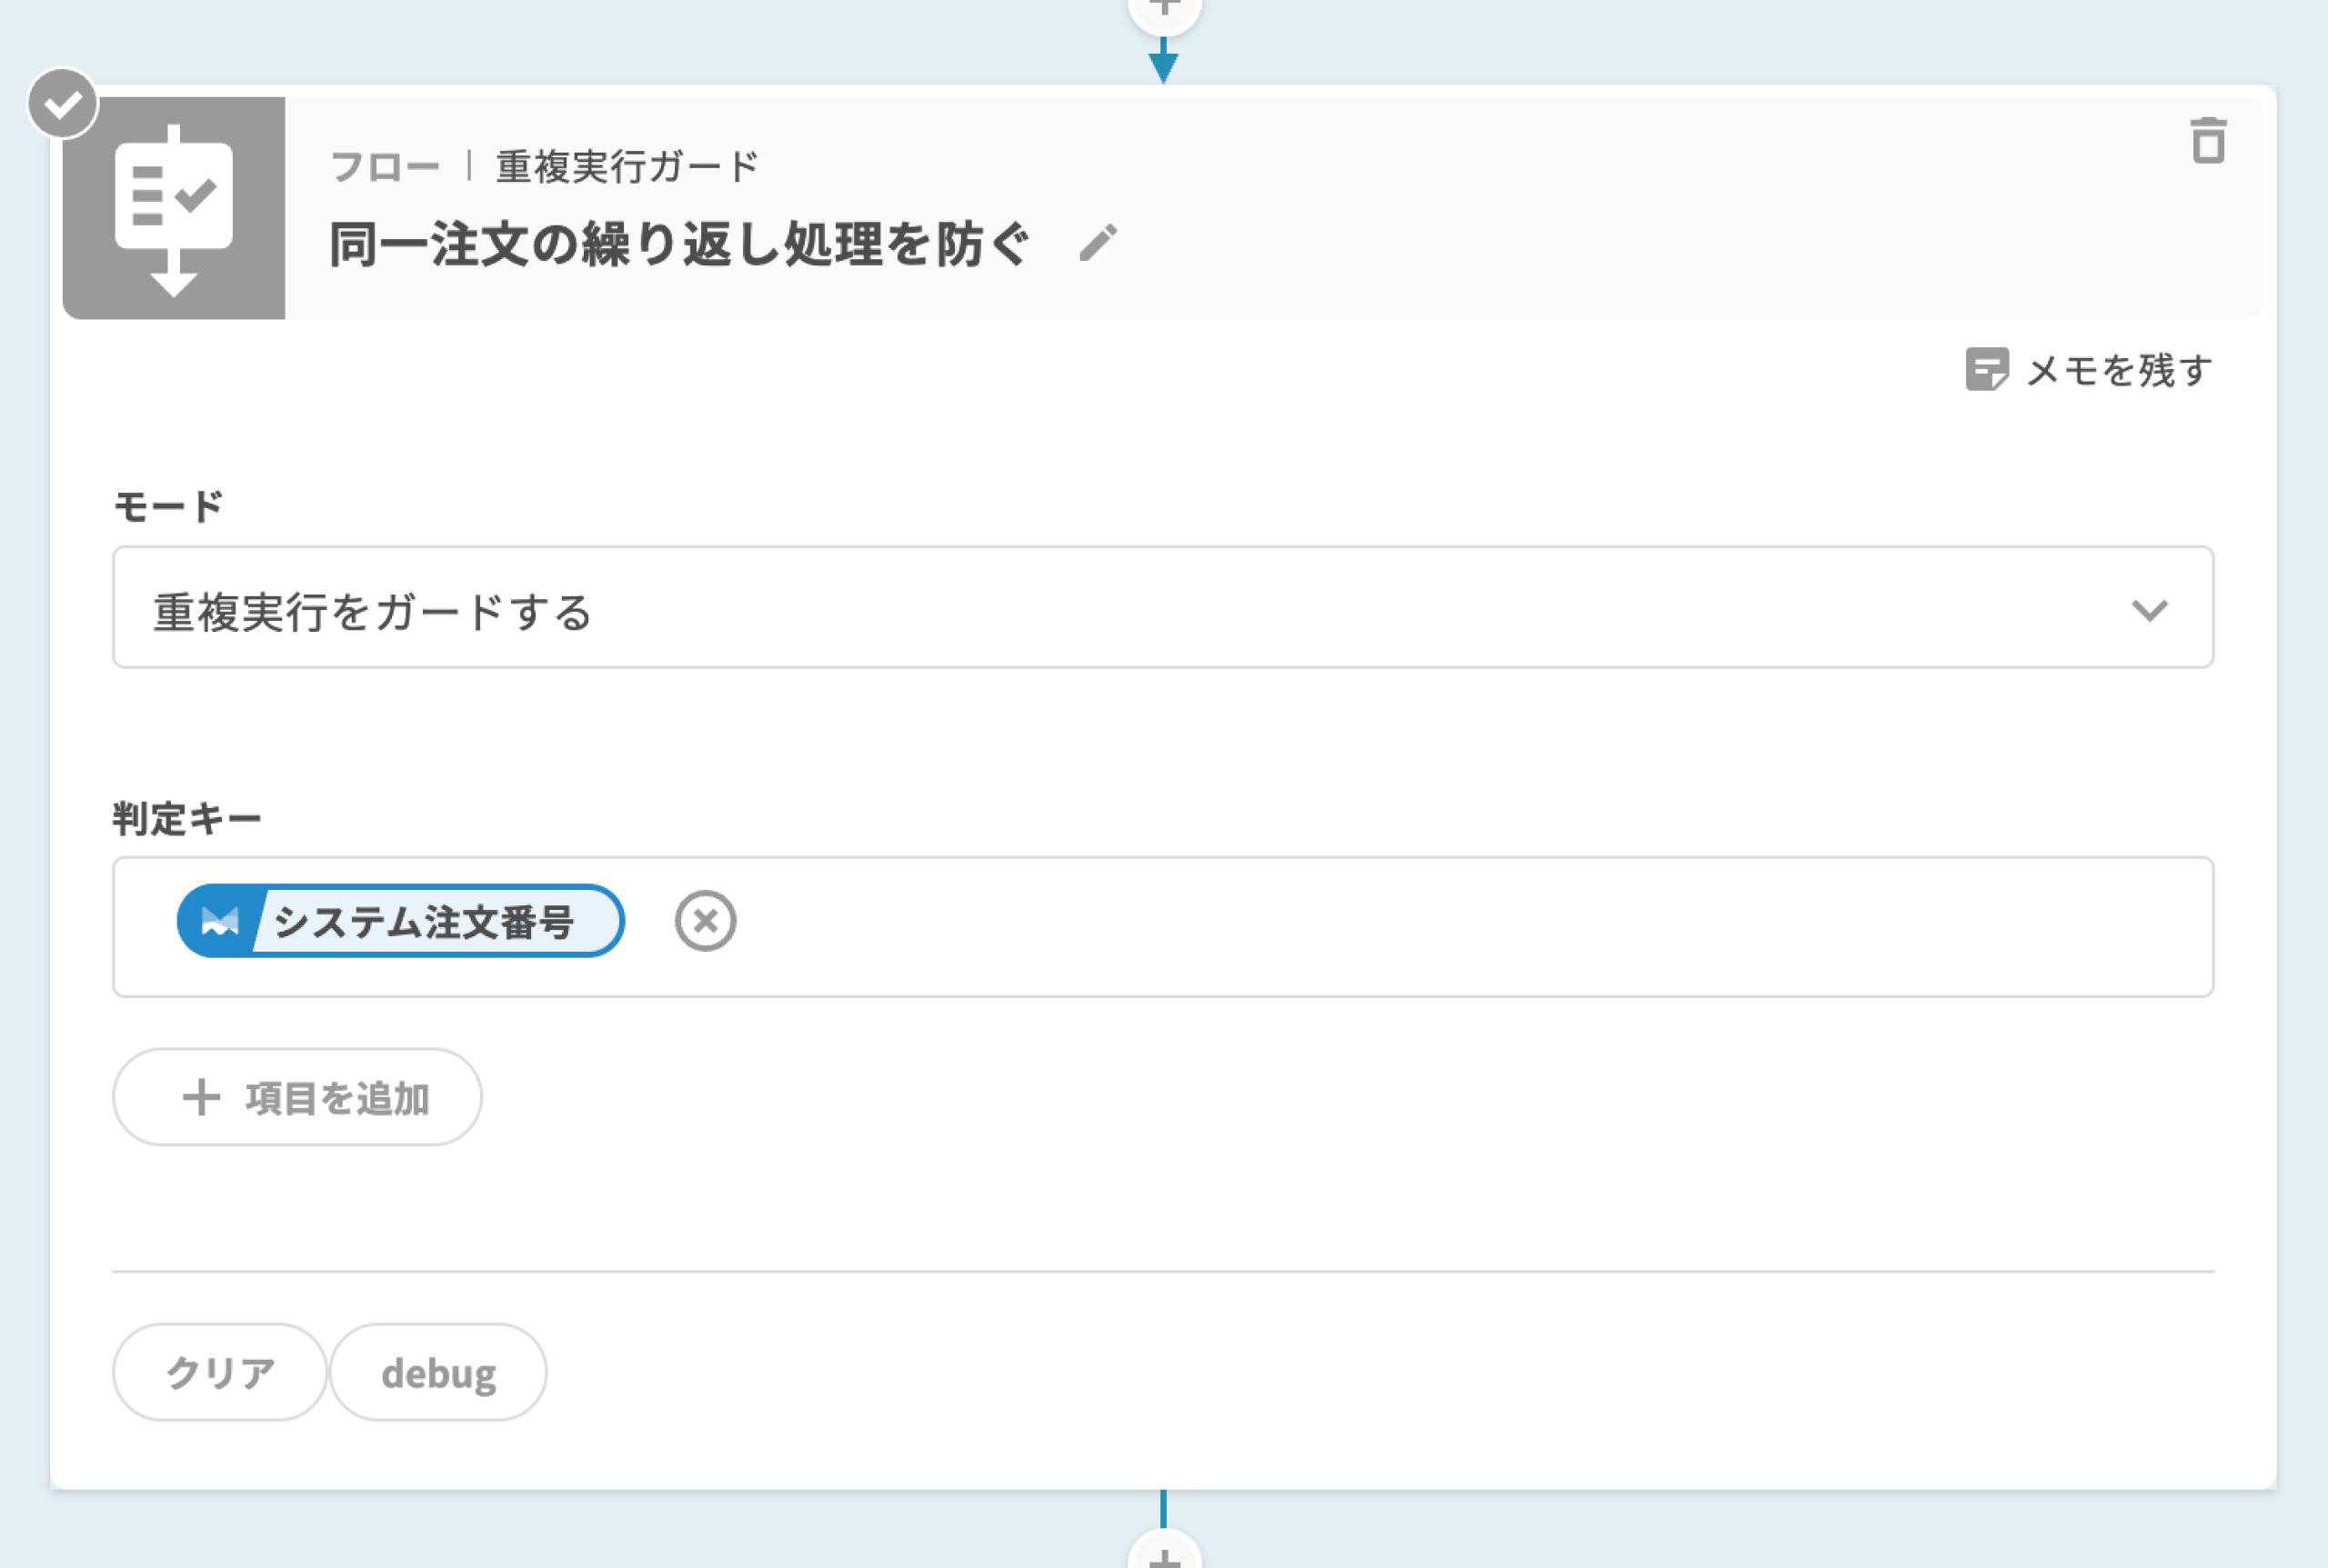The image size is (2328, 1568).
Task: Click the plus sign in 項目を追加
Action: (201, 1098)
